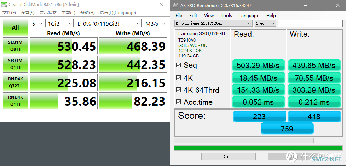Open the drive selector E: 0% (0/119GiB)
This screenshot has width=346, height=166.
click(108, 24)
